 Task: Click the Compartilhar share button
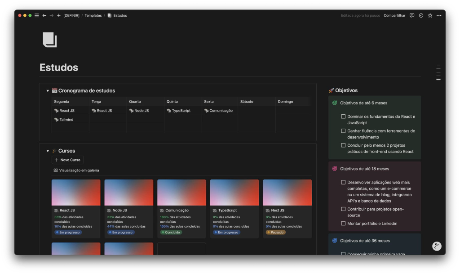(394, 15)
